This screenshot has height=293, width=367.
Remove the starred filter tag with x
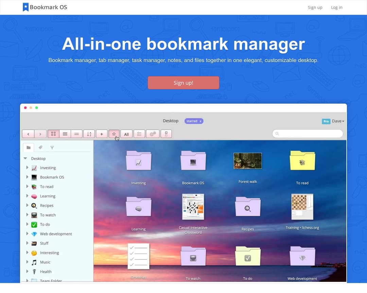[x=200, y=121]
